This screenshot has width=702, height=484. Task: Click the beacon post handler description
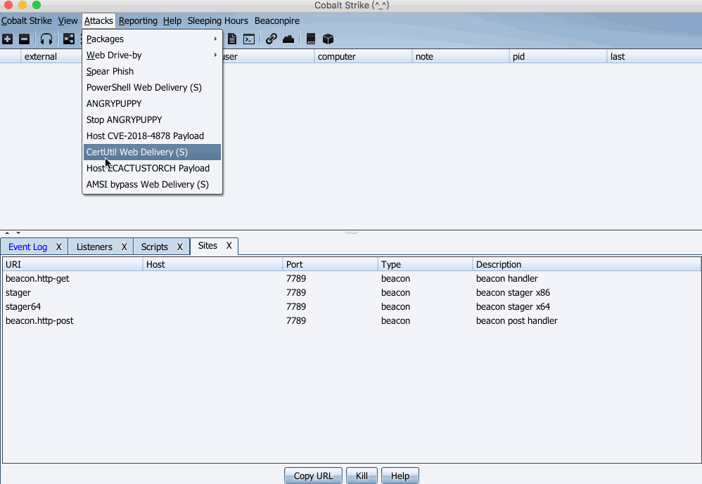[516, 320]
